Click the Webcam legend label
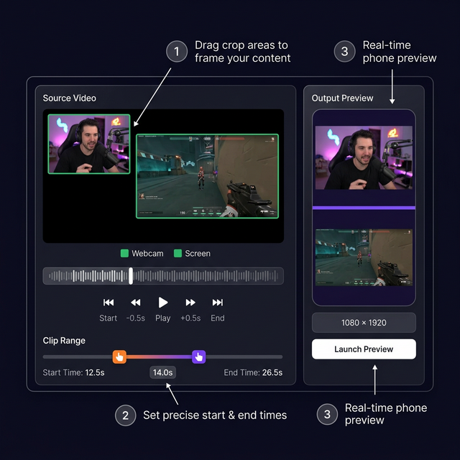 tap(147, 254)
